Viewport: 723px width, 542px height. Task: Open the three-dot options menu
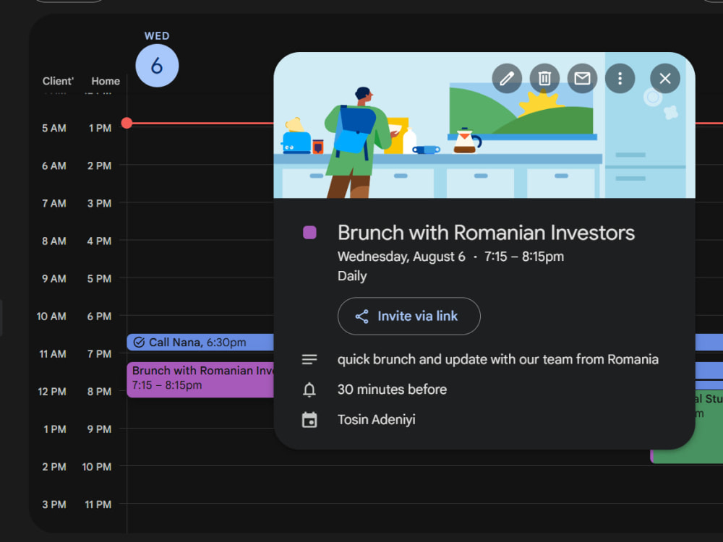pyautogui.click(x=620, y=78)
